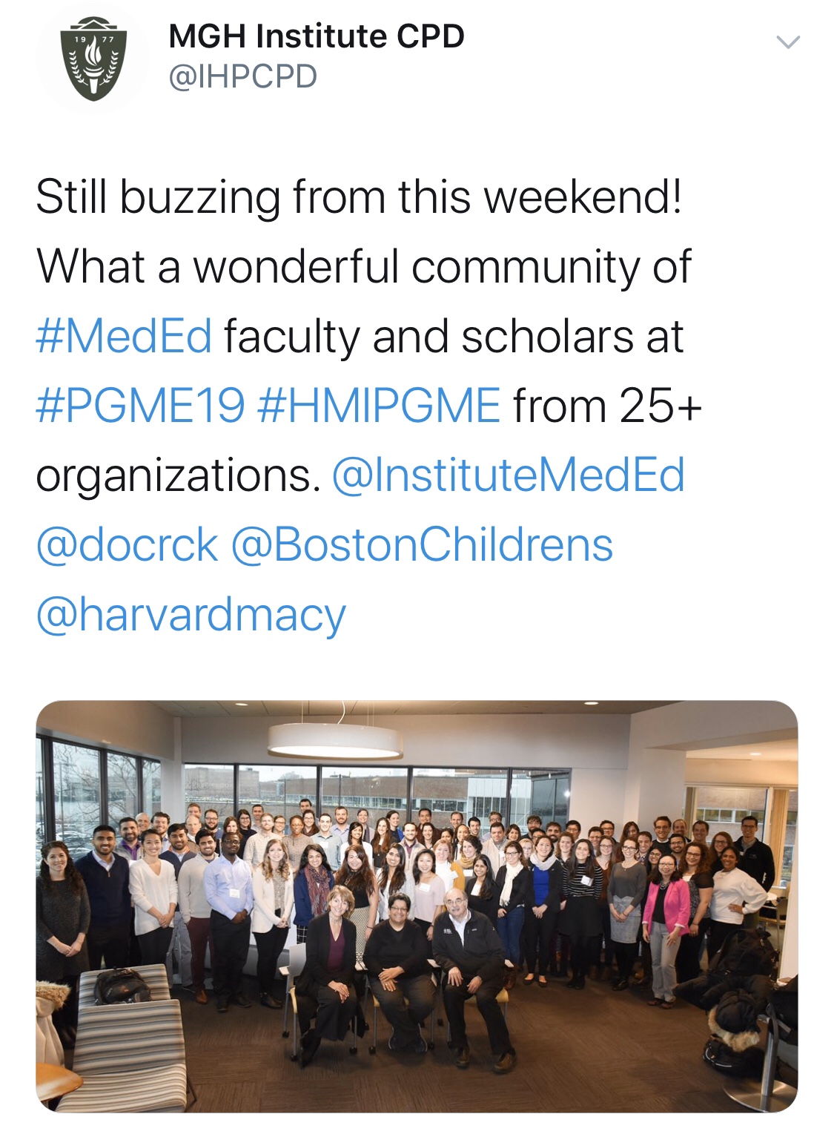Open the @IHPCPD profile handle
Viewport: 834px width, 1134px height.
coord(243,76)
